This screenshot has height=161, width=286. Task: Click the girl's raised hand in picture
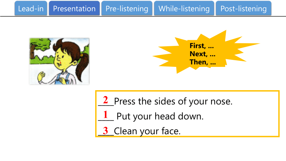41,77
